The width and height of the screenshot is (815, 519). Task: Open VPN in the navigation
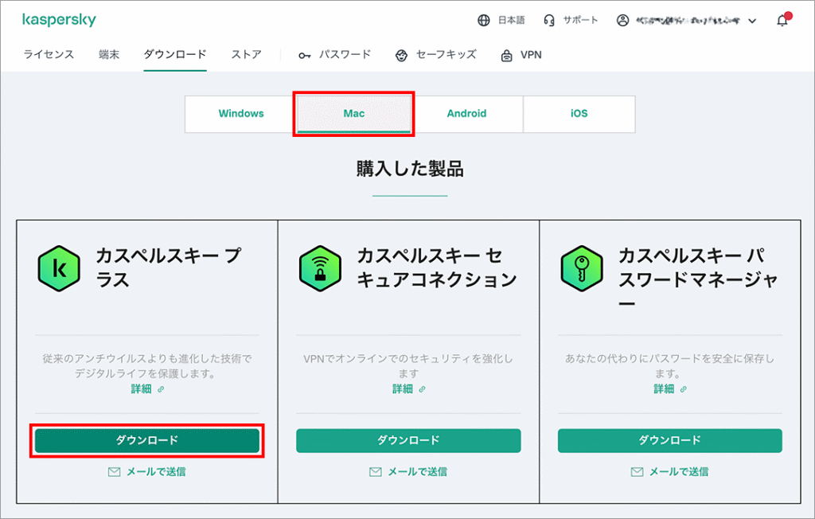[x=531, y=55]
